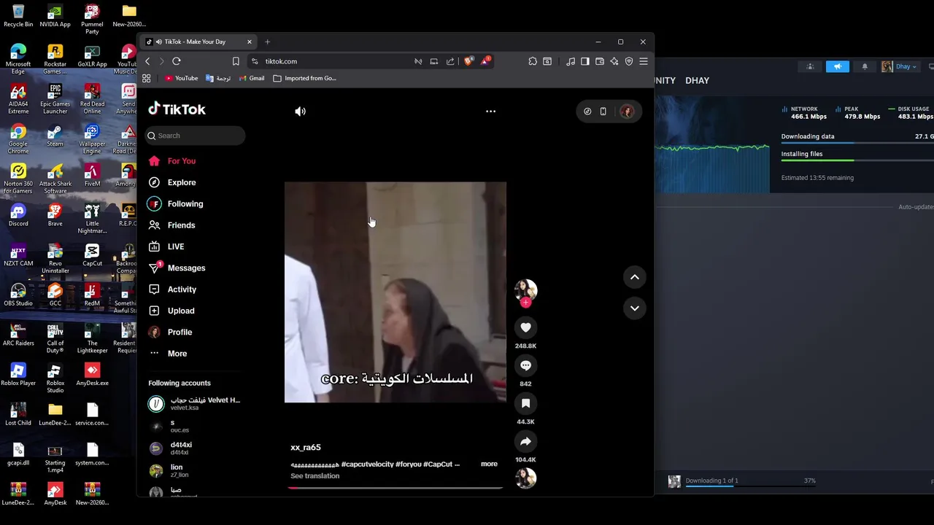Screen dimensions: 934x525
Task: Open Gmail bookmark
Action: pos(251,78)
